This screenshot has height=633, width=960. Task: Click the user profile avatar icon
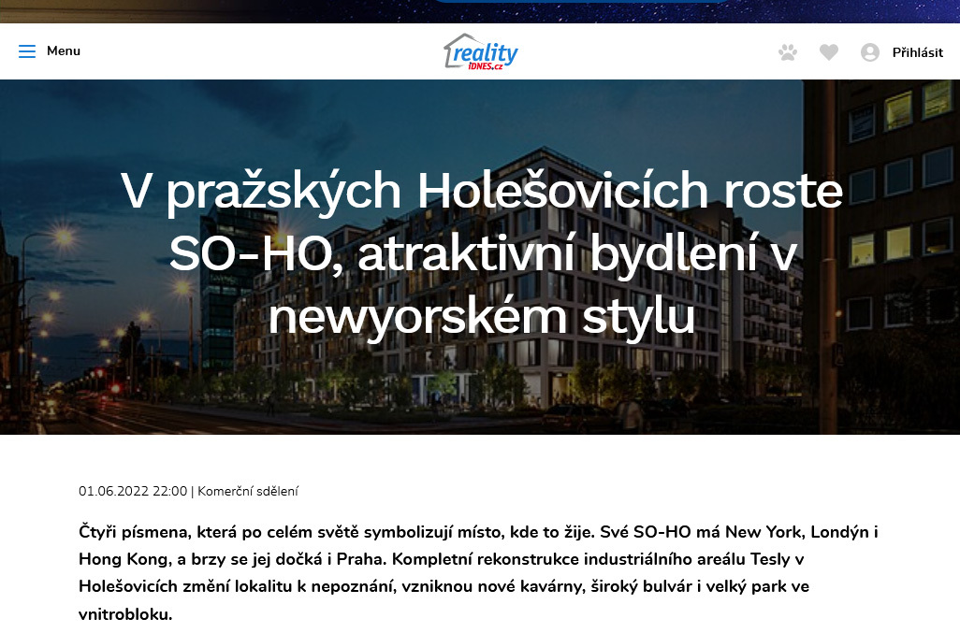click(870, 52)
